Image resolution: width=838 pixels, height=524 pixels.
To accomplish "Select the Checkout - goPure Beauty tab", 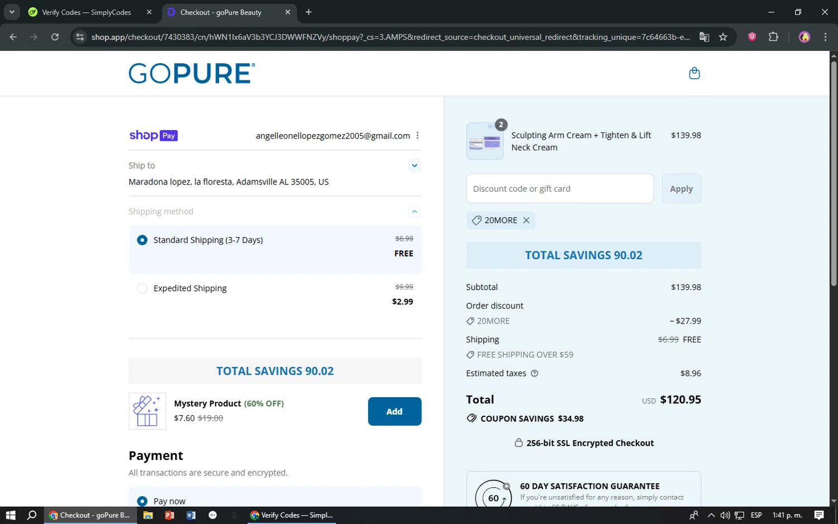I will pos(221,12).
